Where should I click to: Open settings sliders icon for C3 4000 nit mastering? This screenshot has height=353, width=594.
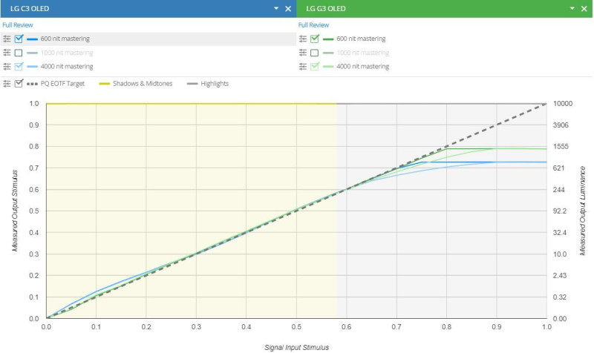7,67
